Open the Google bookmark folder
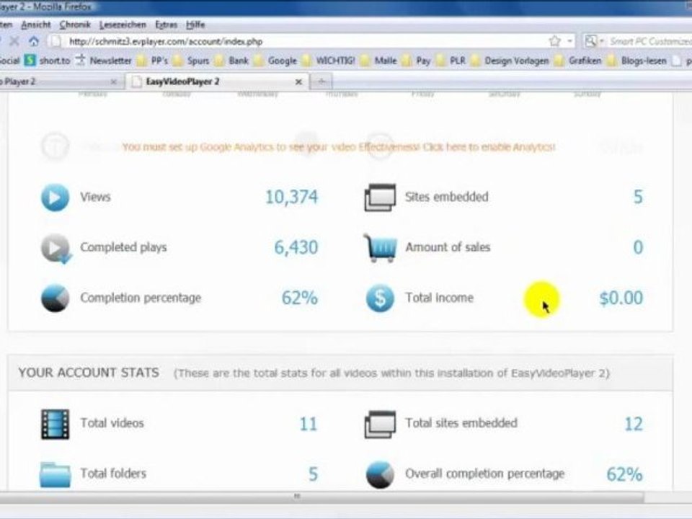This screenshot has height=519, width=692. 275,61
